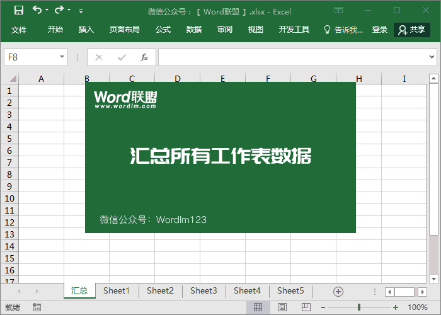Open the 开发工具 ribbon tab
Screen dimensions: 441x315
coord(294,30)
